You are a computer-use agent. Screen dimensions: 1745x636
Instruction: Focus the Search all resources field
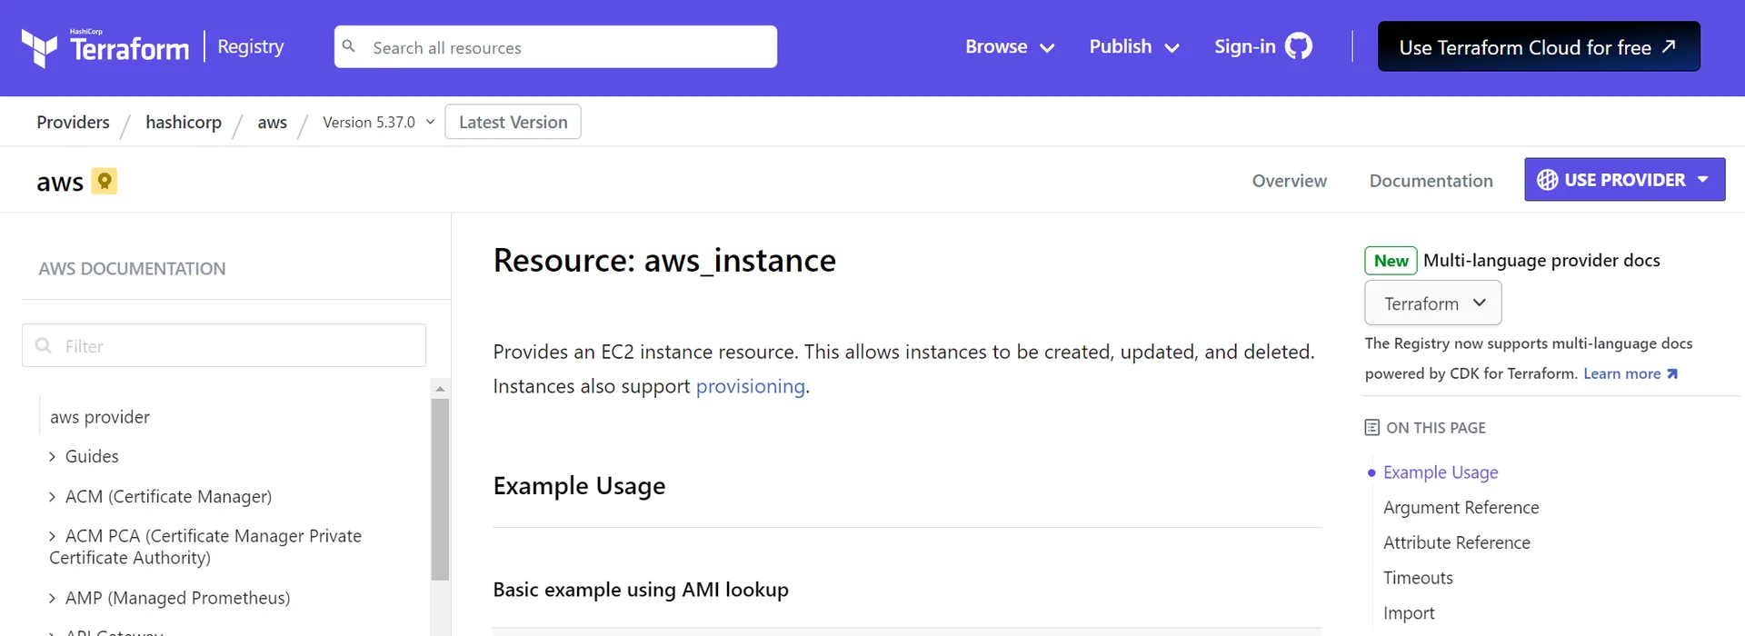[x=555, y=46]
